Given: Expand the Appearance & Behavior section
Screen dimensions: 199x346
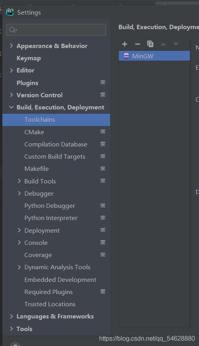Looking at the screenshot, I should 11,46.
